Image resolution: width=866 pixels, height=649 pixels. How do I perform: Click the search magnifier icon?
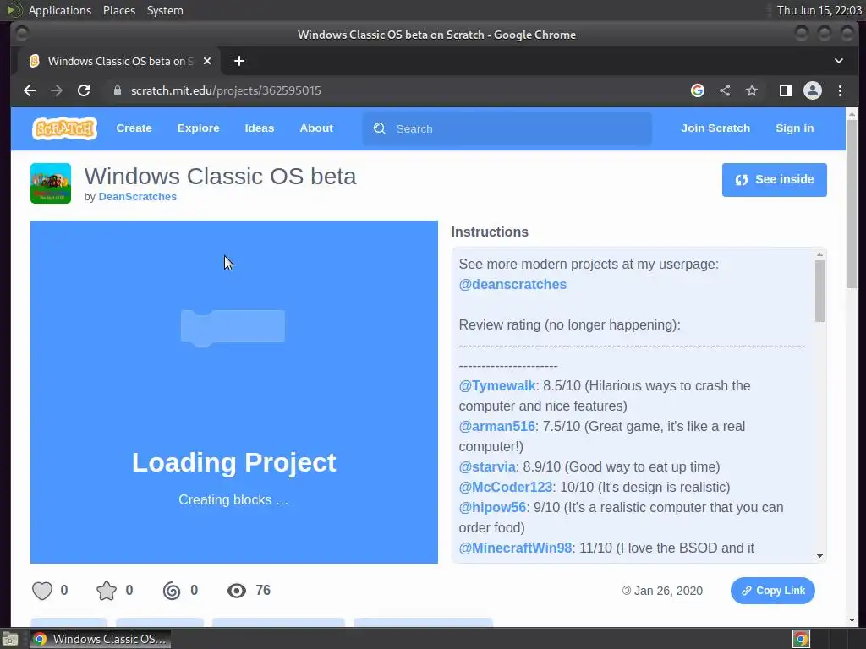tap(380, 128)
